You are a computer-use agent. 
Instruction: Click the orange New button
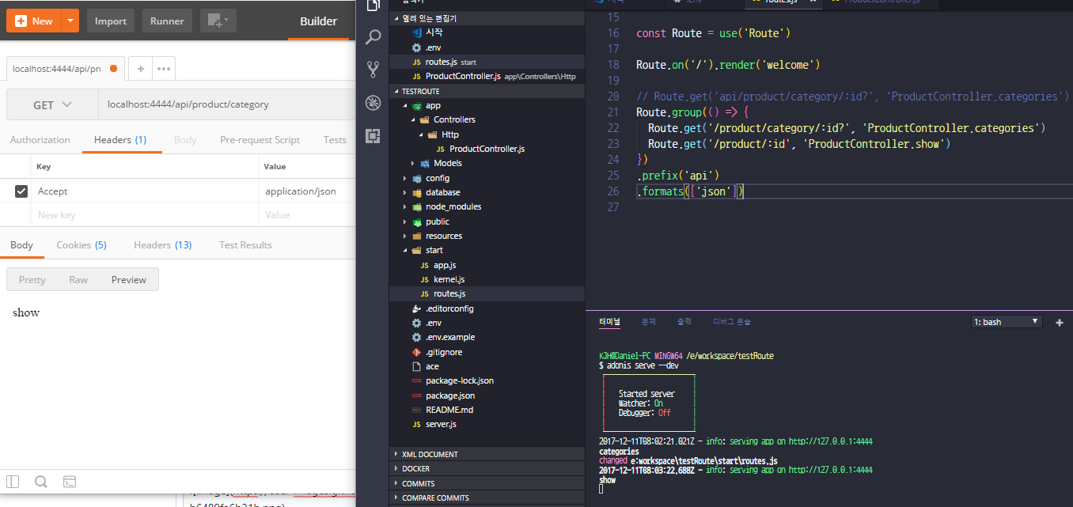pos(35,21)
